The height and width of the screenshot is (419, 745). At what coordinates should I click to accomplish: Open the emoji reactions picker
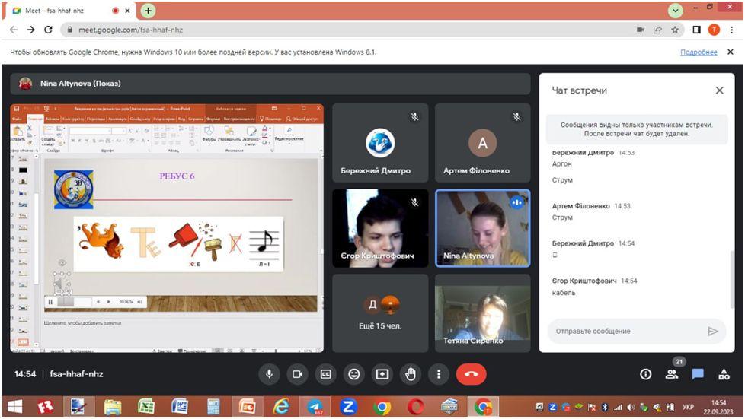(354, 374)
